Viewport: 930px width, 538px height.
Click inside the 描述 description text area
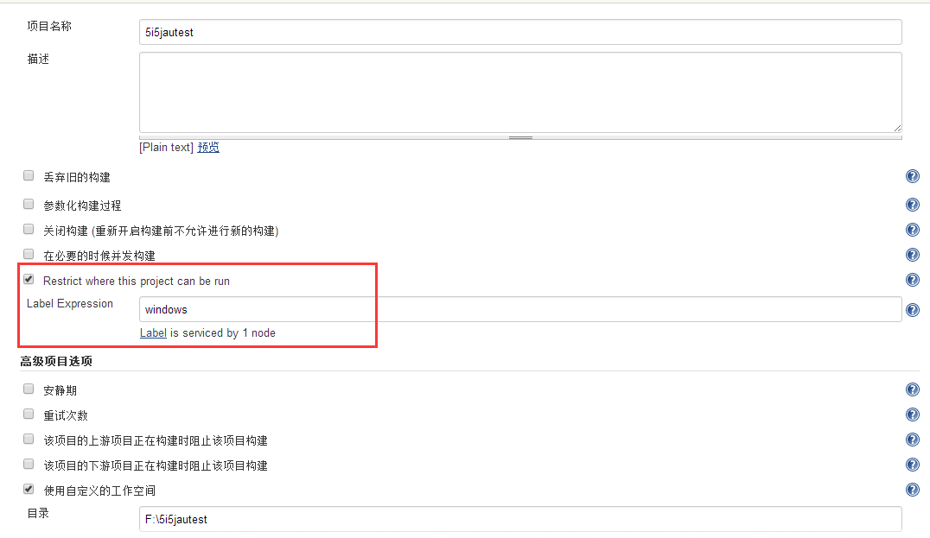tap(520, 92)
